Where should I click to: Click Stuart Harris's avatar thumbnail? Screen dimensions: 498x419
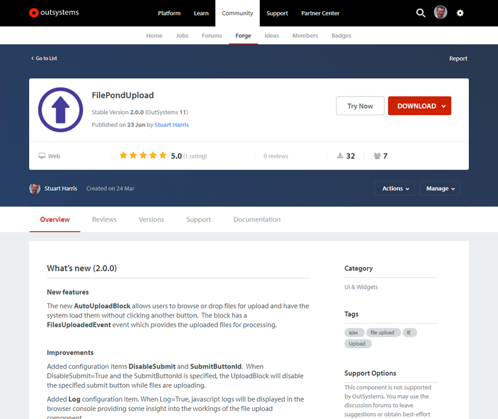(35, 188)
